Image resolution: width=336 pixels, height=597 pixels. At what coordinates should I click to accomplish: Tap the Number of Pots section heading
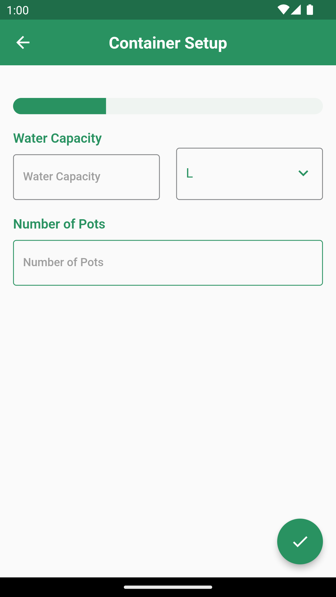coord(59,224)
